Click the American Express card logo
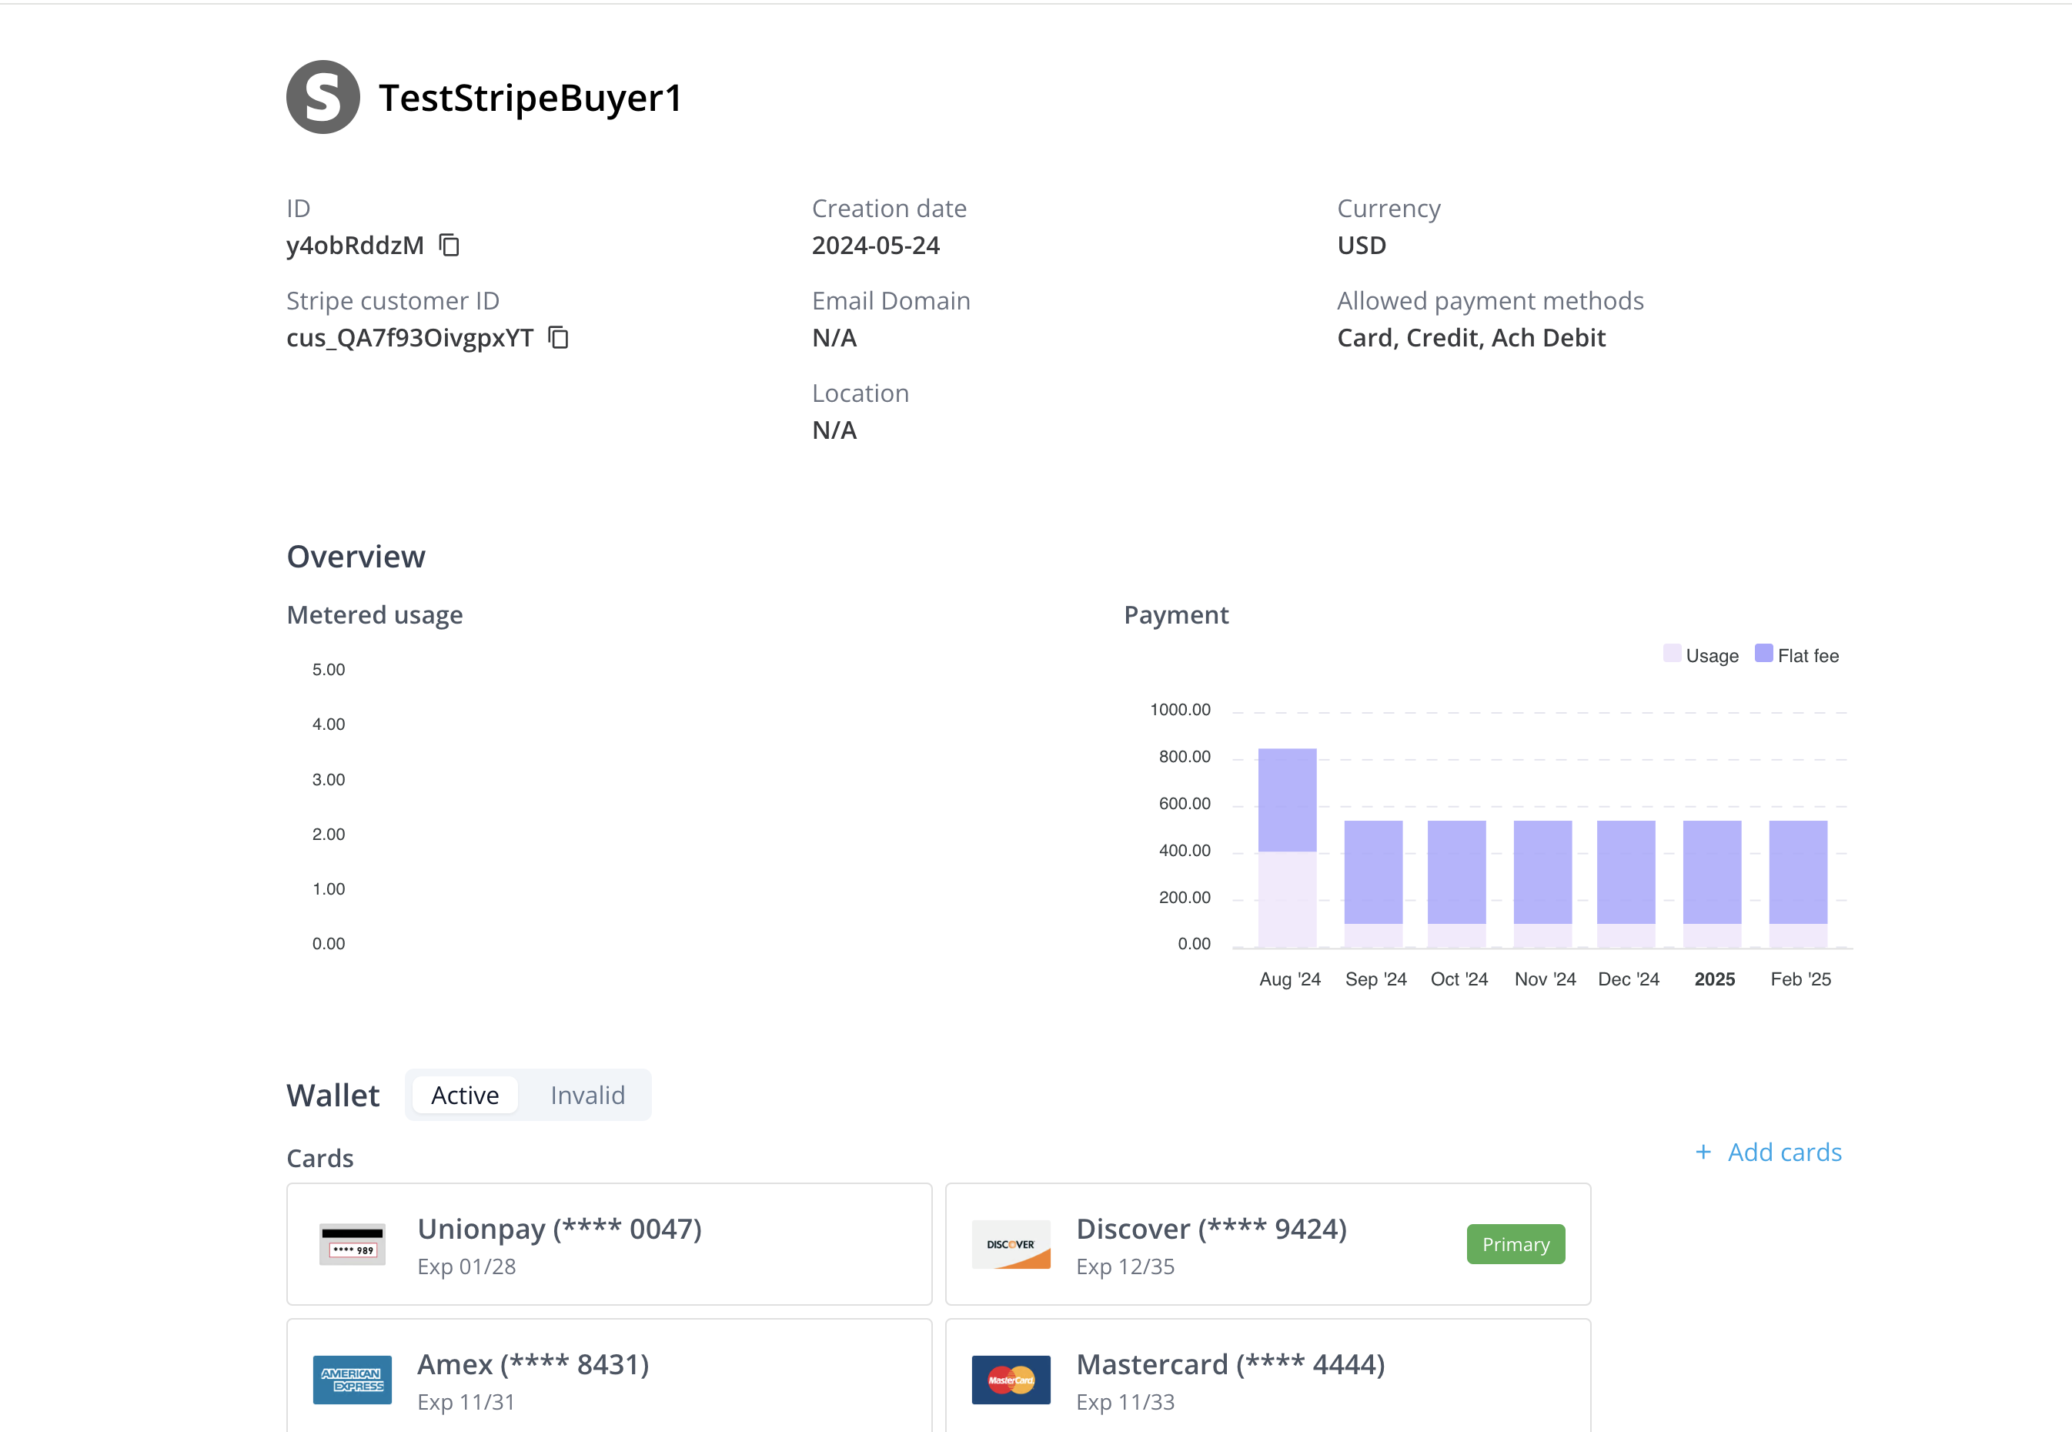 coord(353,1379)
